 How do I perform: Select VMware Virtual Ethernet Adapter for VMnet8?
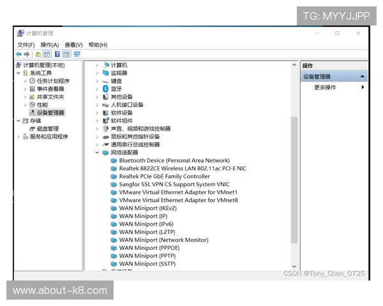[x=178, y=200]
